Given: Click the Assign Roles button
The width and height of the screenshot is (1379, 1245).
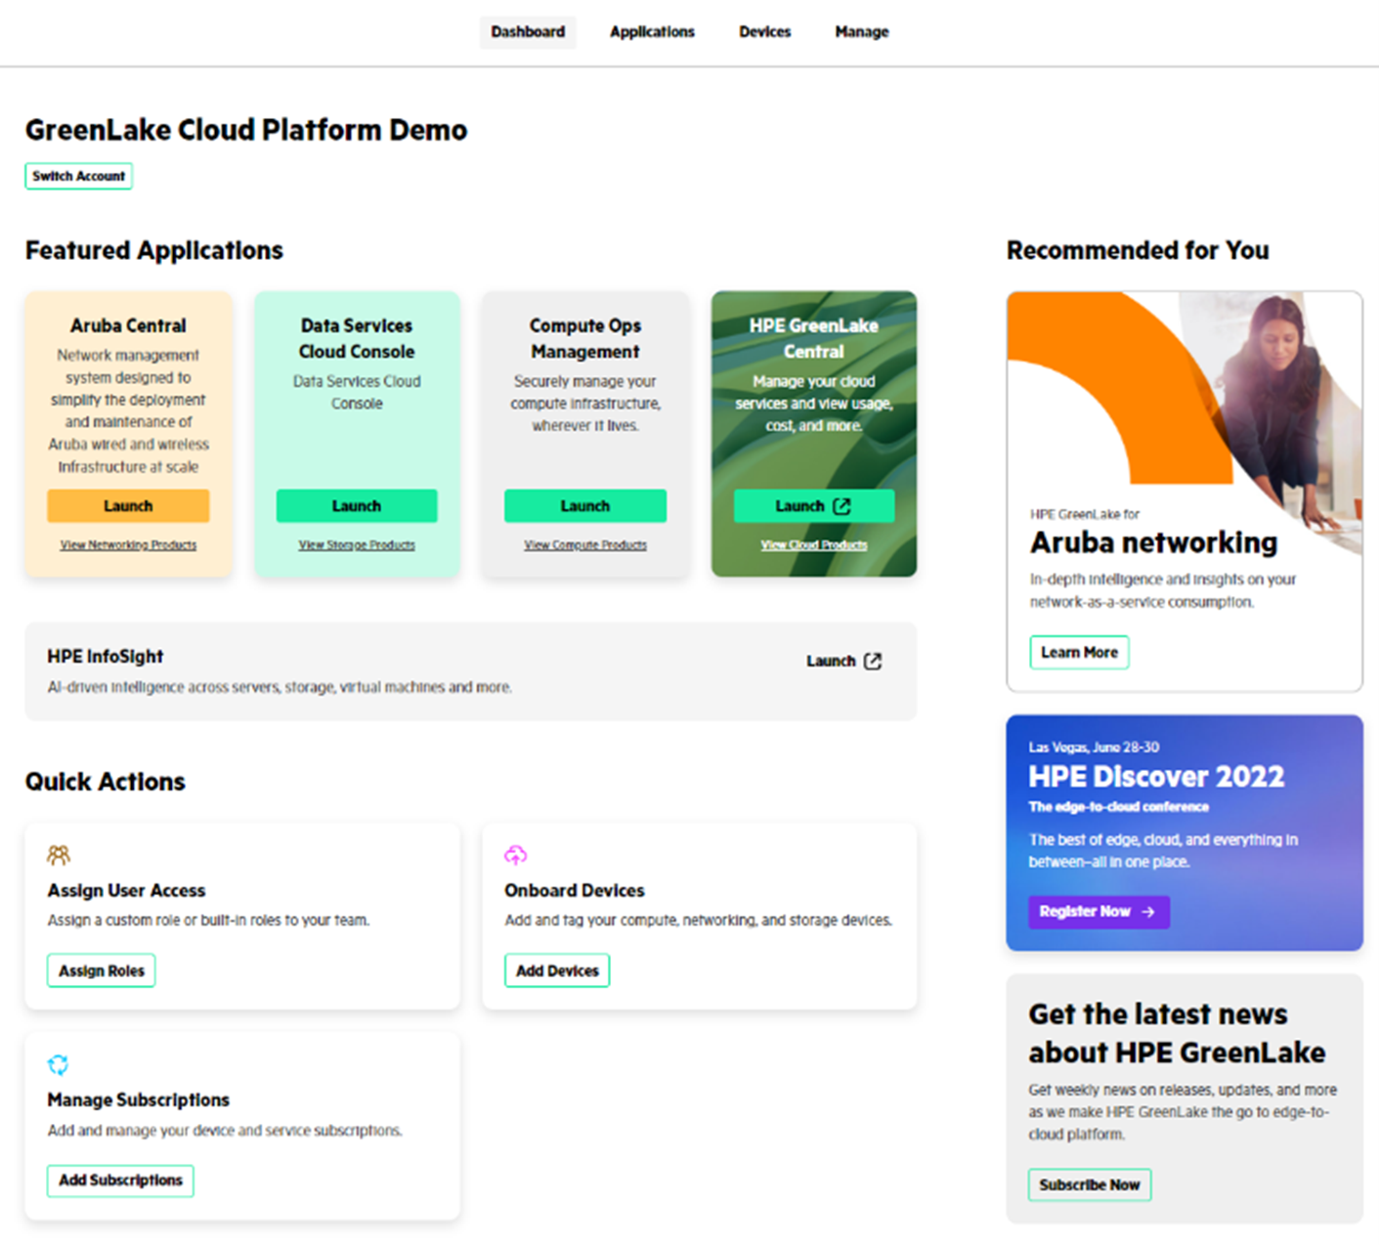Looking at the screenshot, I should [x=102, y=970].
